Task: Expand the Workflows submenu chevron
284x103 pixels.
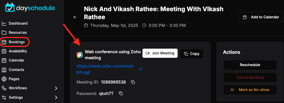Action: click(x=56, y=88)
